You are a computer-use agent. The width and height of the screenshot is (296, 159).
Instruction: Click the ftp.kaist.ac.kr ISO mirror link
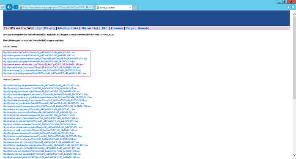point(39,52)
